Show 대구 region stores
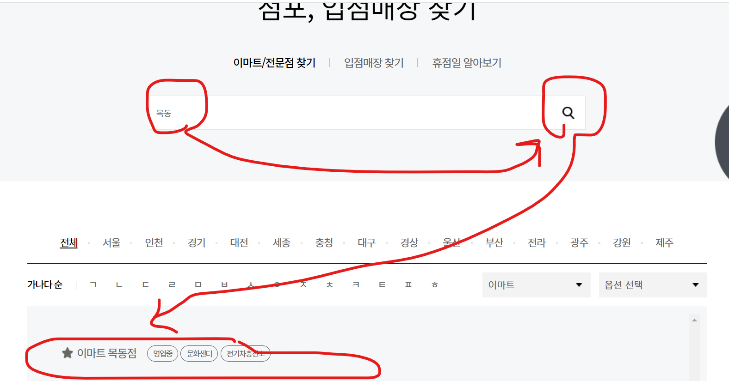This screenshot has height=381, width=729. pyautogui.click(x=367, y=242)
